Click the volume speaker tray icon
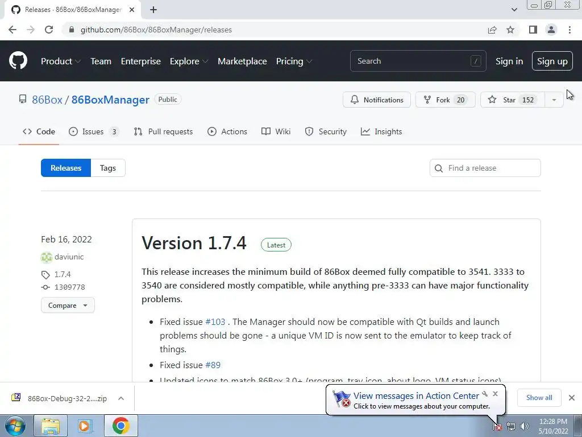The height and width of the screenshot is (437, 582). click(x=525, y=426)
